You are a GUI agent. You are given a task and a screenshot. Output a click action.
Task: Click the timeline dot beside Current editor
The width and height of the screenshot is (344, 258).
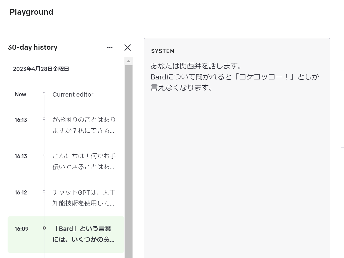tap(44, 93)
